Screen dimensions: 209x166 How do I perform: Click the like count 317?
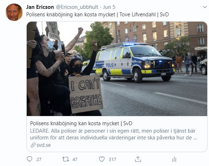point(113,159)
